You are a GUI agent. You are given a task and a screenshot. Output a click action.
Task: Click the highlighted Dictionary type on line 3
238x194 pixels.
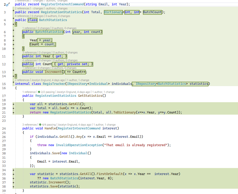[113, 12]
